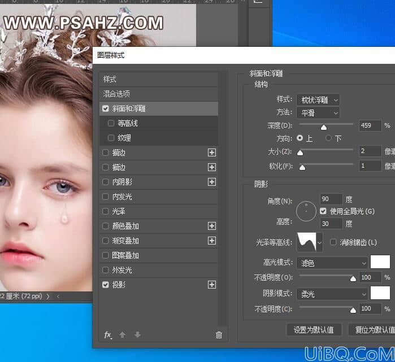Toggle the 使用全局光 checkbox
This screenshot has height=362, width=395.
click(323, 211)
